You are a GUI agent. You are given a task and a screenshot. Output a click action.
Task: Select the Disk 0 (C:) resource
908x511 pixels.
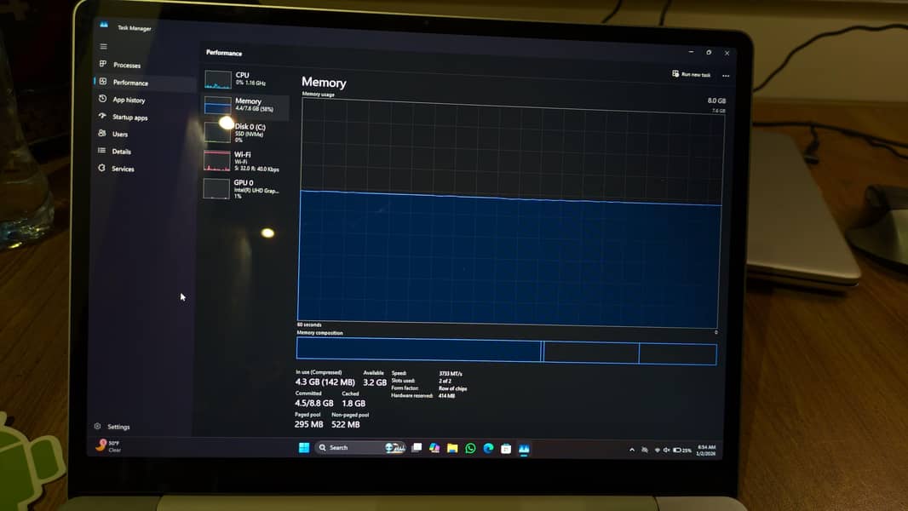pos(244,132)
